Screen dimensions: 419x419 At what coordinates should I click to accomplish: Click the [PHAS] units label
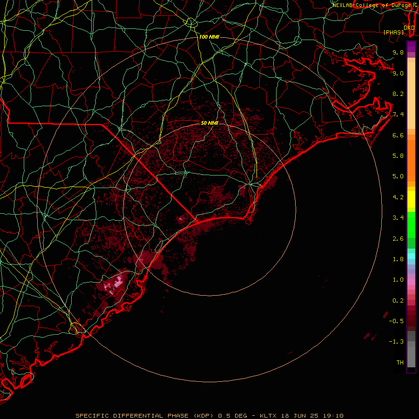coord(393,32)
